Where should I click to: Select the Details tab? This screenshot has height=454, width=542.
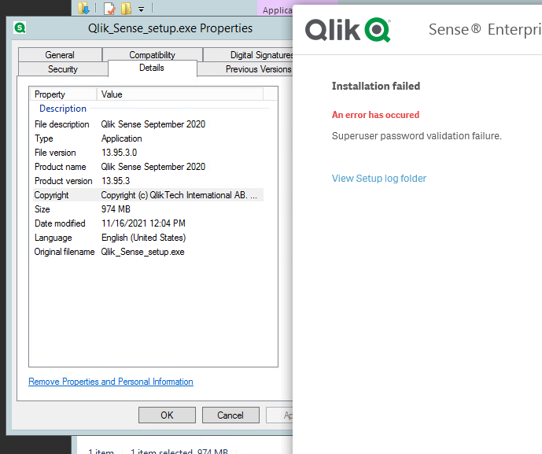152,68
